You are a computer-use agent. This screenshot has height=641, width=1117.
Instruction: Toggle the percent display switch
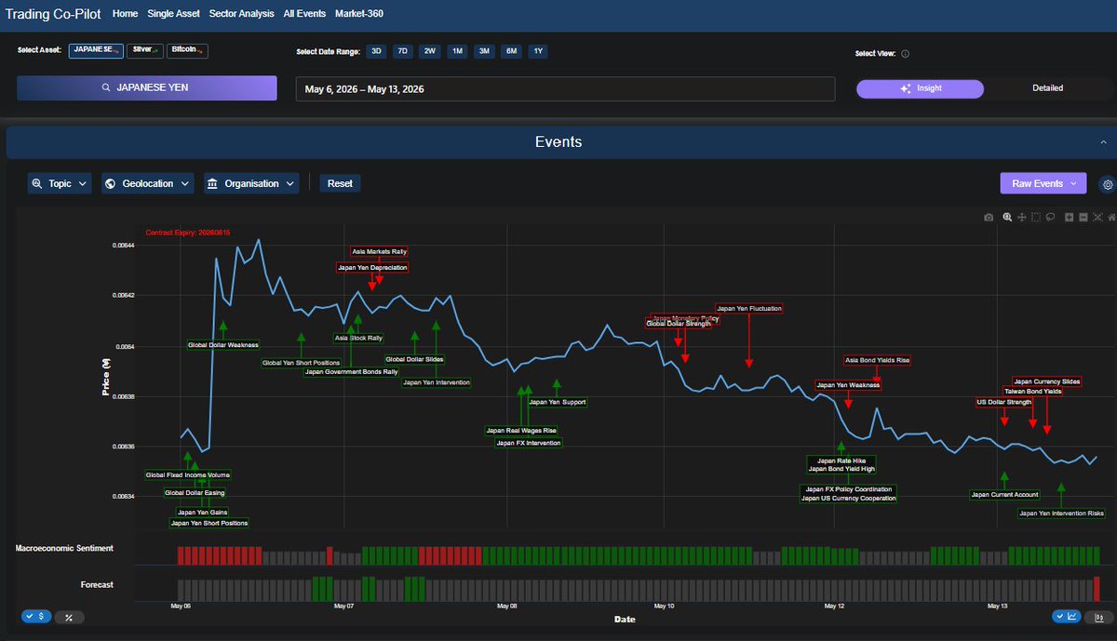click(x=69, y=617)
